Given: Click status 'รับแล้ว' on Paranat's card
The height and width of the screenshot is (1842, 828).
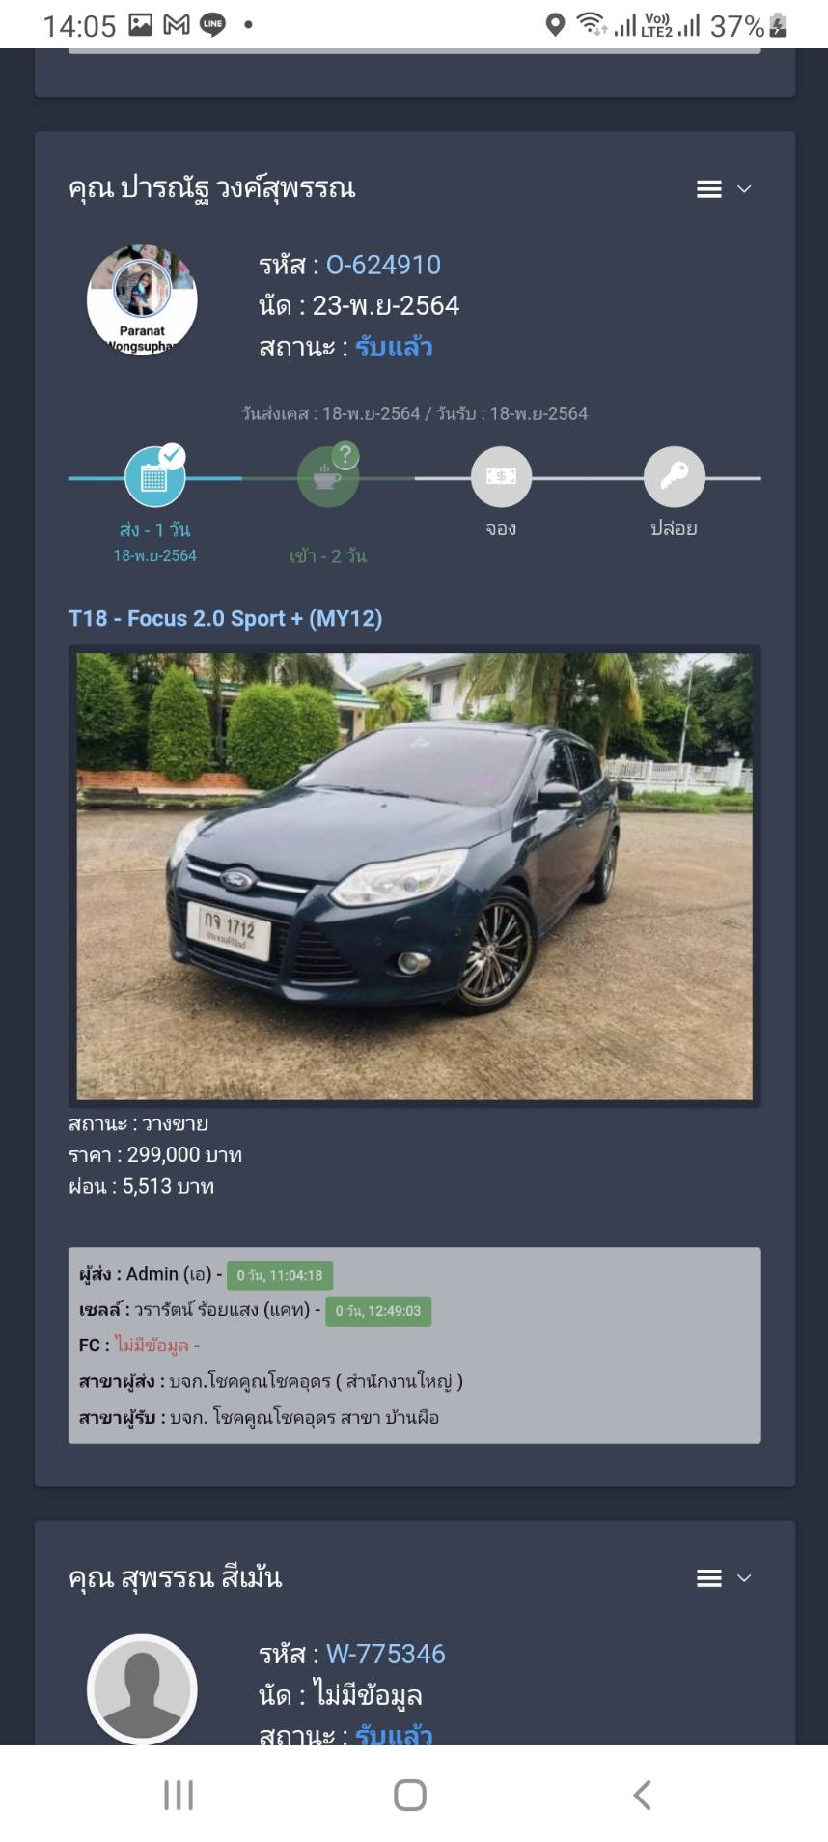Looking at the screenshot, I should pyautogui.click(x=394, y=347).
